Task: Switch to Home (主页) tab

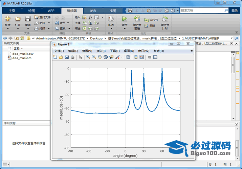Action: click(x=12, y=10)
